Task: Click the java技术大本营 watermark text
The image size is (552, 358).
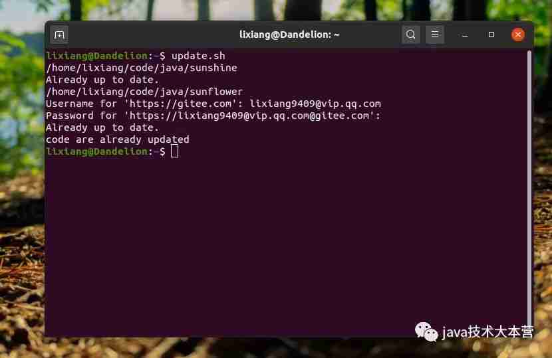Action: [x=487, y=331]
